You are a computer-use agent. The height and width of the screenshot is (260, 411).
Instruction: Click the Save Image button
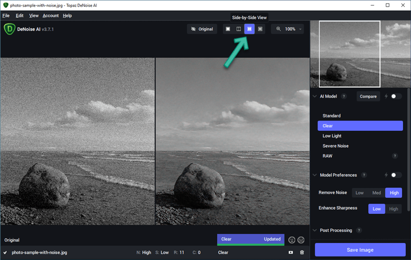click(360, 250)
